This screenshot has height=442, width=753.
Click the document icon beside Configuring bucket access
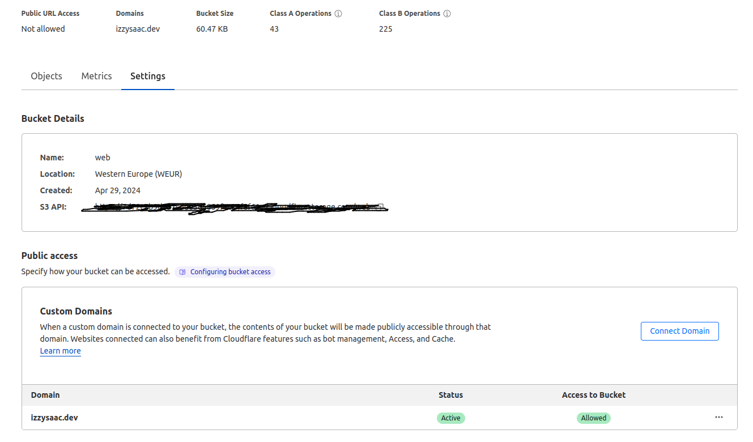[182, 271]
